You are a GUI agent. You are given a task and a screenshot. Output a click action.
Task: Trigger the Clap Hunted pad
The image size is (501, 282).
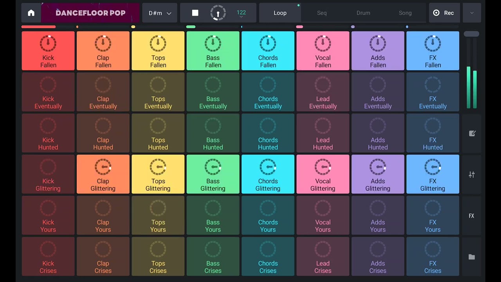(x=103, y=133)
